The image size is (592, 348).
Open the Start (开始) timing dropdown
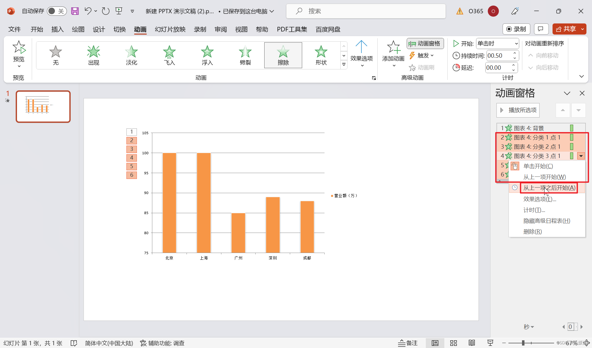click(x=497, y=43)
